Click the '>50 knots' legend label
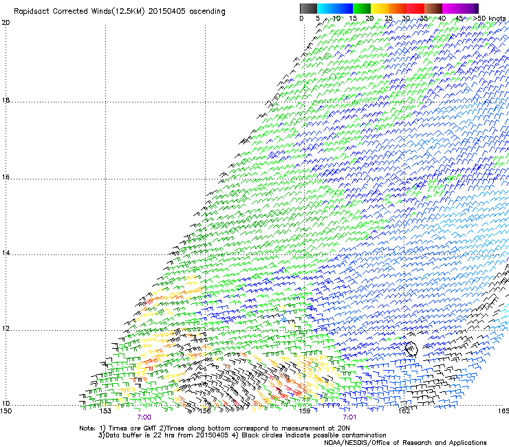This screenshot has height=447, width=509. click(x=490, y=19)
